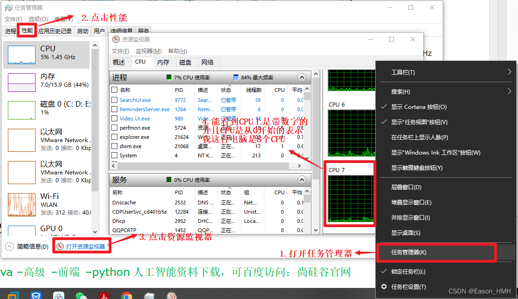Select the CPU performance graph thumbnail
The height and width of the screenshot is (299, 518).
pos(21,55)
